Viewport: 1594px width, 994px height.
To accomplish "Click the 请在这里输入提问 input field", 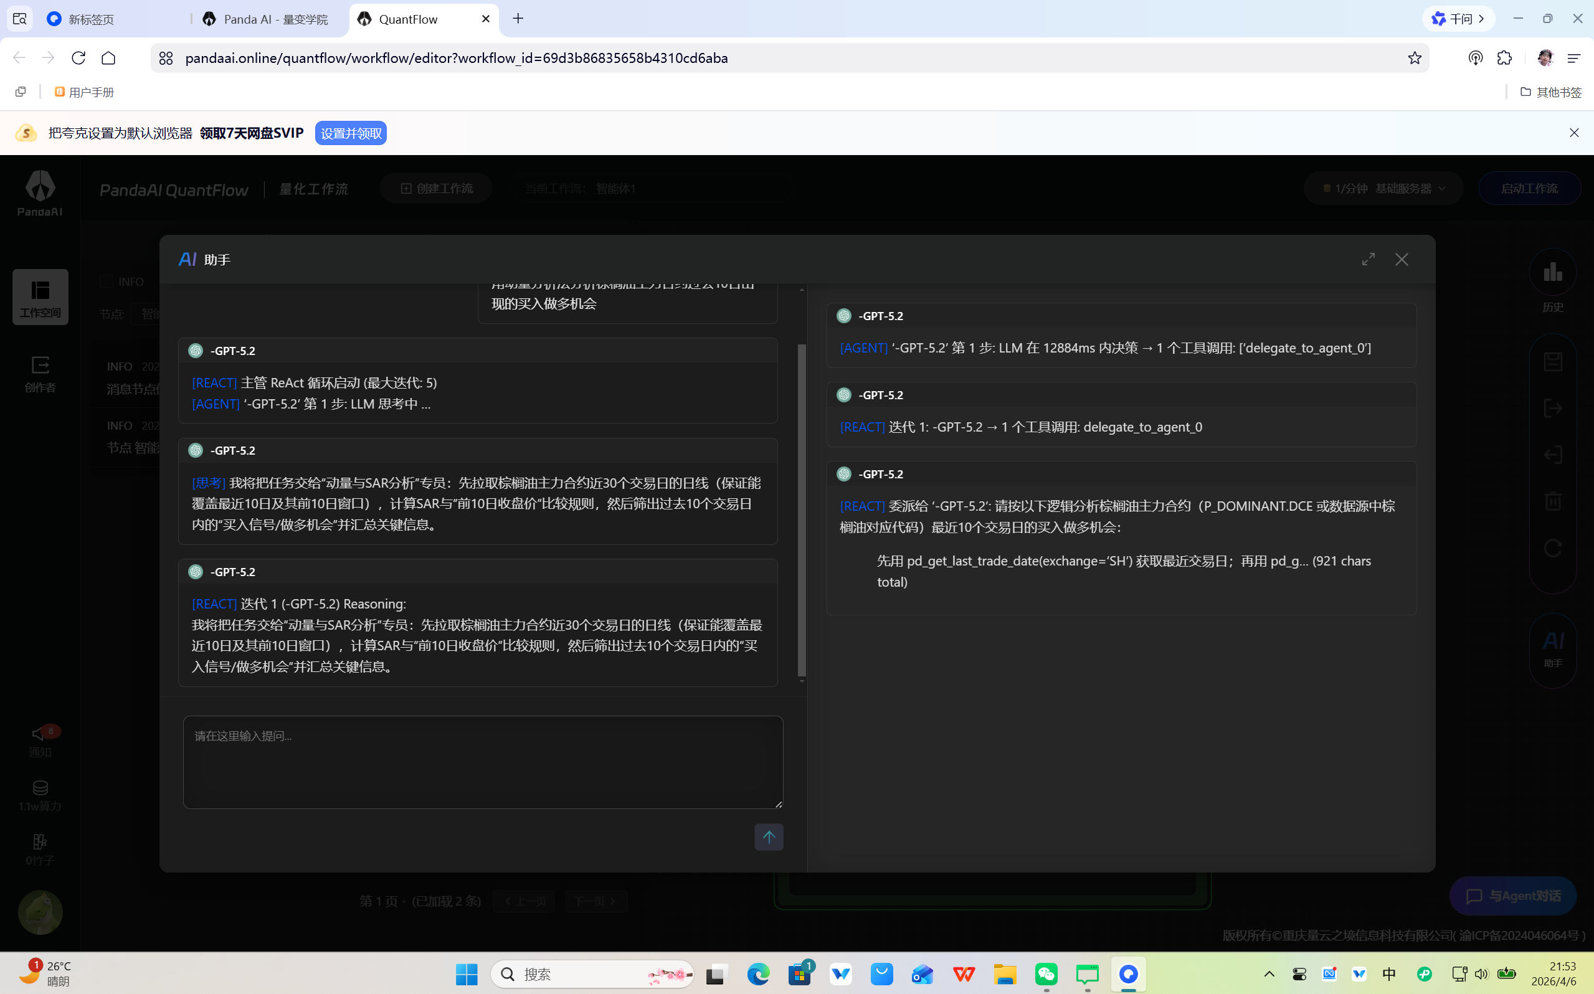I will click(x=483, y=761).
